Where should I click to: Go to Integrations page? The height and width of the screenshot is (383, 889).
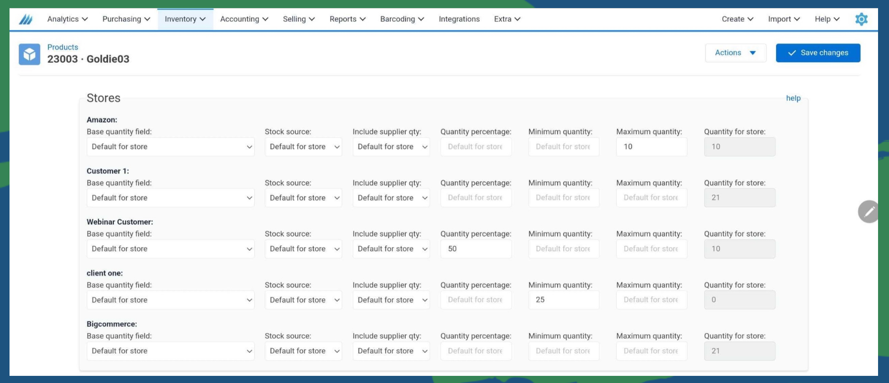coord(459,19)
